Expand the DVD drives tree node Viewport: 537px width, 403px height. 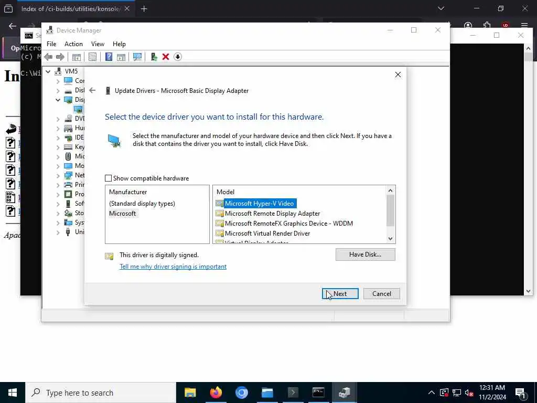(x=58, y=119)
